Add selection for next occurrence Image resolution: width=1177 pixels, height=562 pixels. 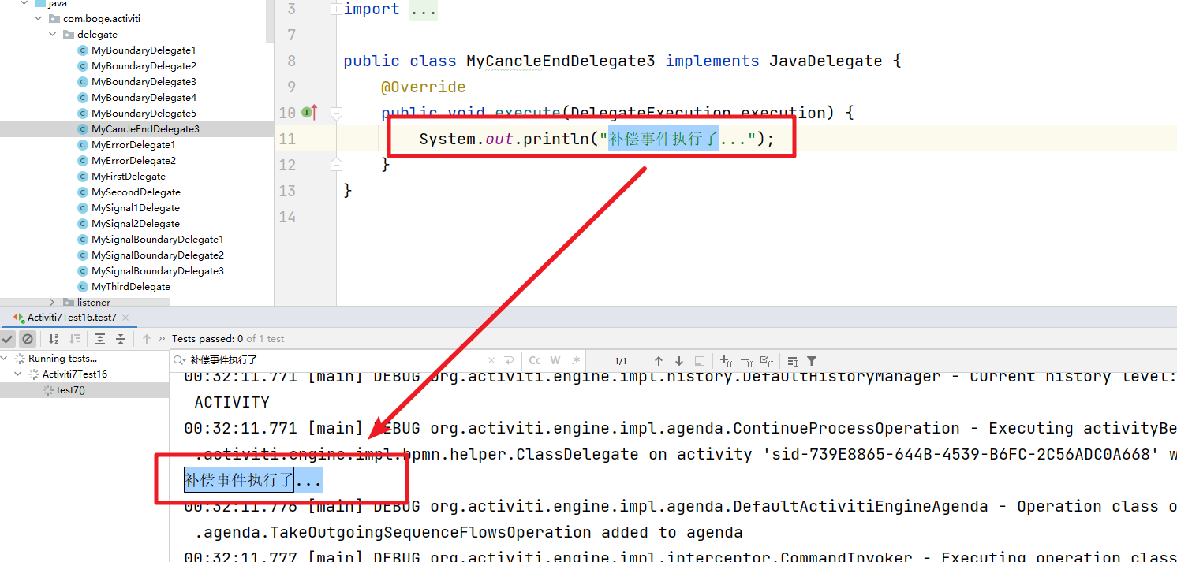pos(726,361)
